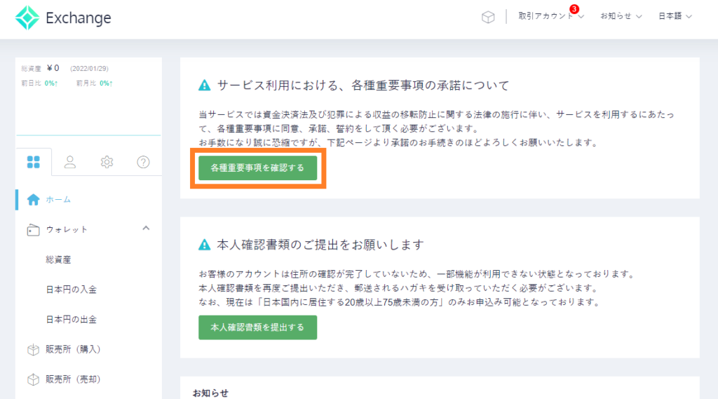Open the 取引アカウント dropdown menu

[551, 16]
